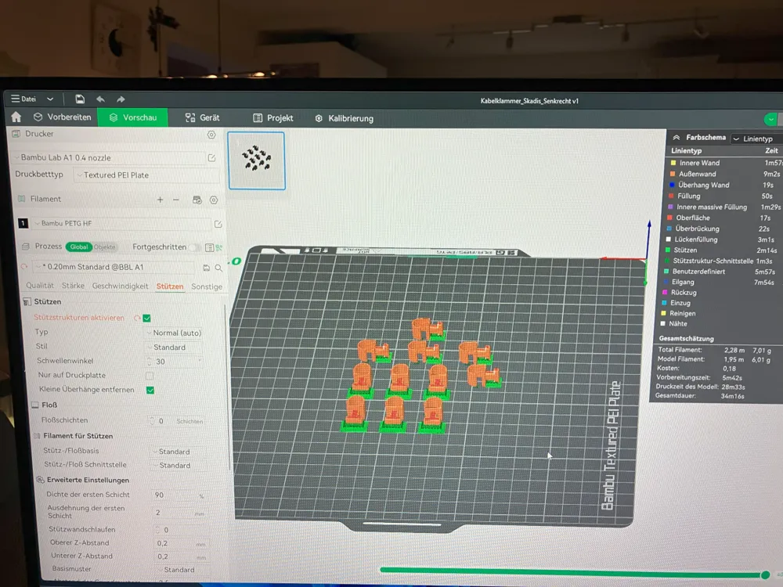Click the save project icon
Screen dimensions: 783x587
pyautogui.click(x=80, y=99)
